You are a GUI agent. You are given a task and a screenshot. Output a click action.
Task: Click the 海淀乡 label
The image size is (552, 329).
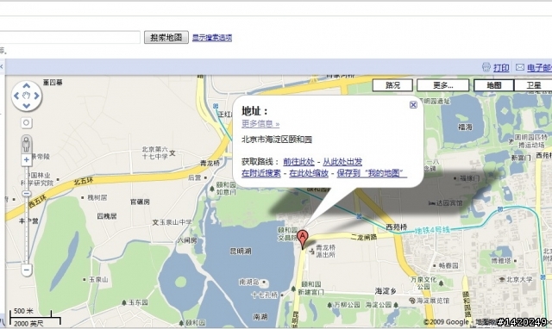[x=386, y=291]
